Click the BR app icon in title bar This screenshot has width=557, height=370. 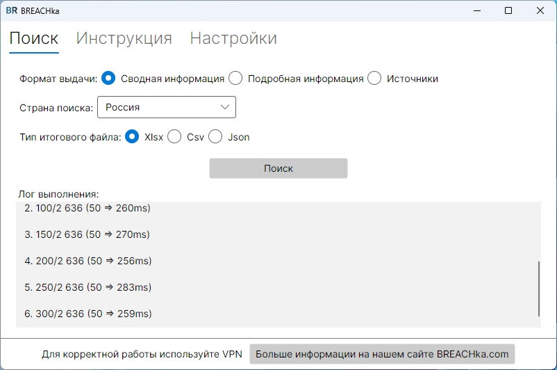click(11, 10)
